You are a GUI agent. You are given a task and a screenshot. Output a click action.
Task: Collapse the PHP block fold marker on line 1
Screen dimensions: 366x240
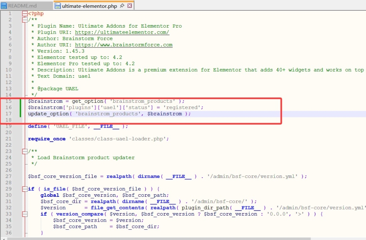[25, 13]
